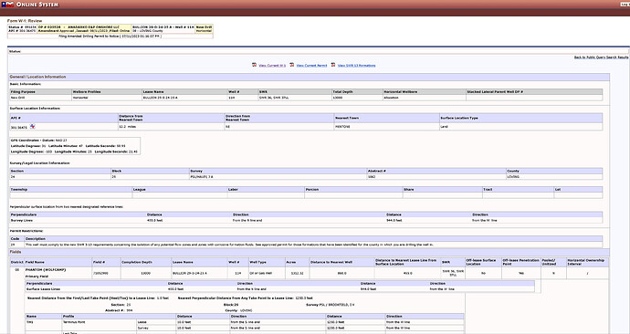Open View Current W-1 link
Image resolution: width=630 pixels, height=334 pixels.
[x=272, y=66]
